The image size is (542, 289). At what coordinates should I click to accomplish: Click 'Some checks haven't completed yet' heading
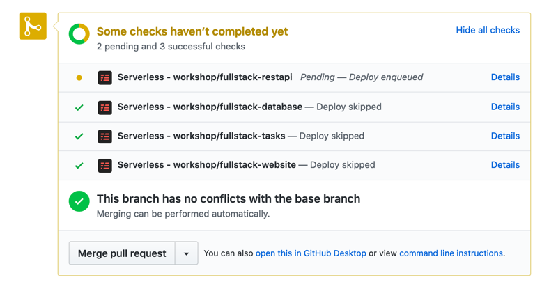[192, 31]
